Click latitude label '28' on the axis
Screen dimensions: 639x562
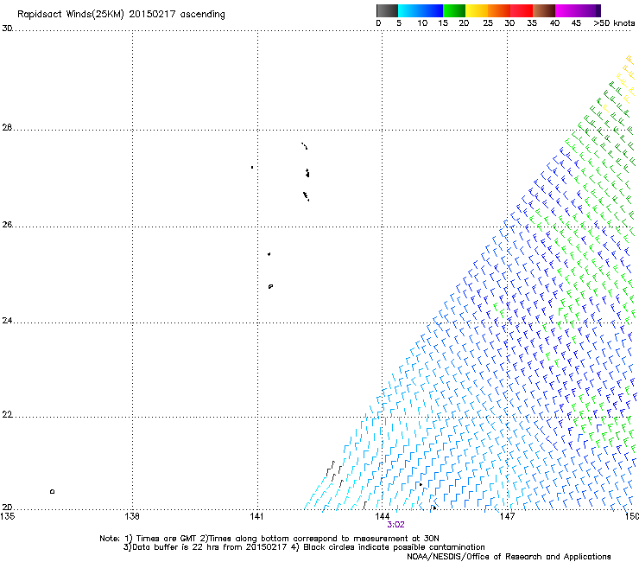tap(7, 127)
